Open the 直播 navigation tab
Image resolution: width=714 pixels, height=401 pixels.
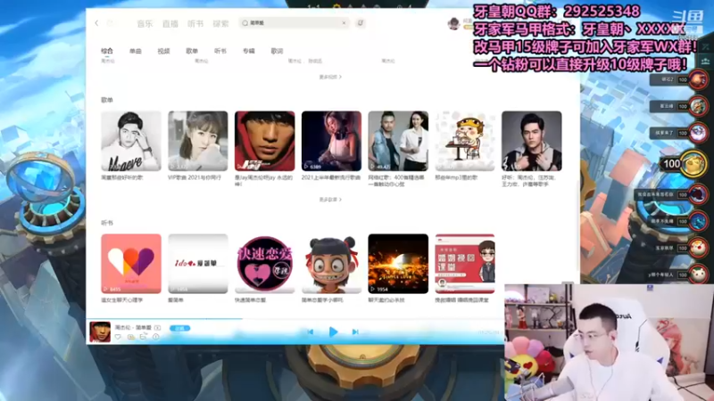tap(170, 24)
